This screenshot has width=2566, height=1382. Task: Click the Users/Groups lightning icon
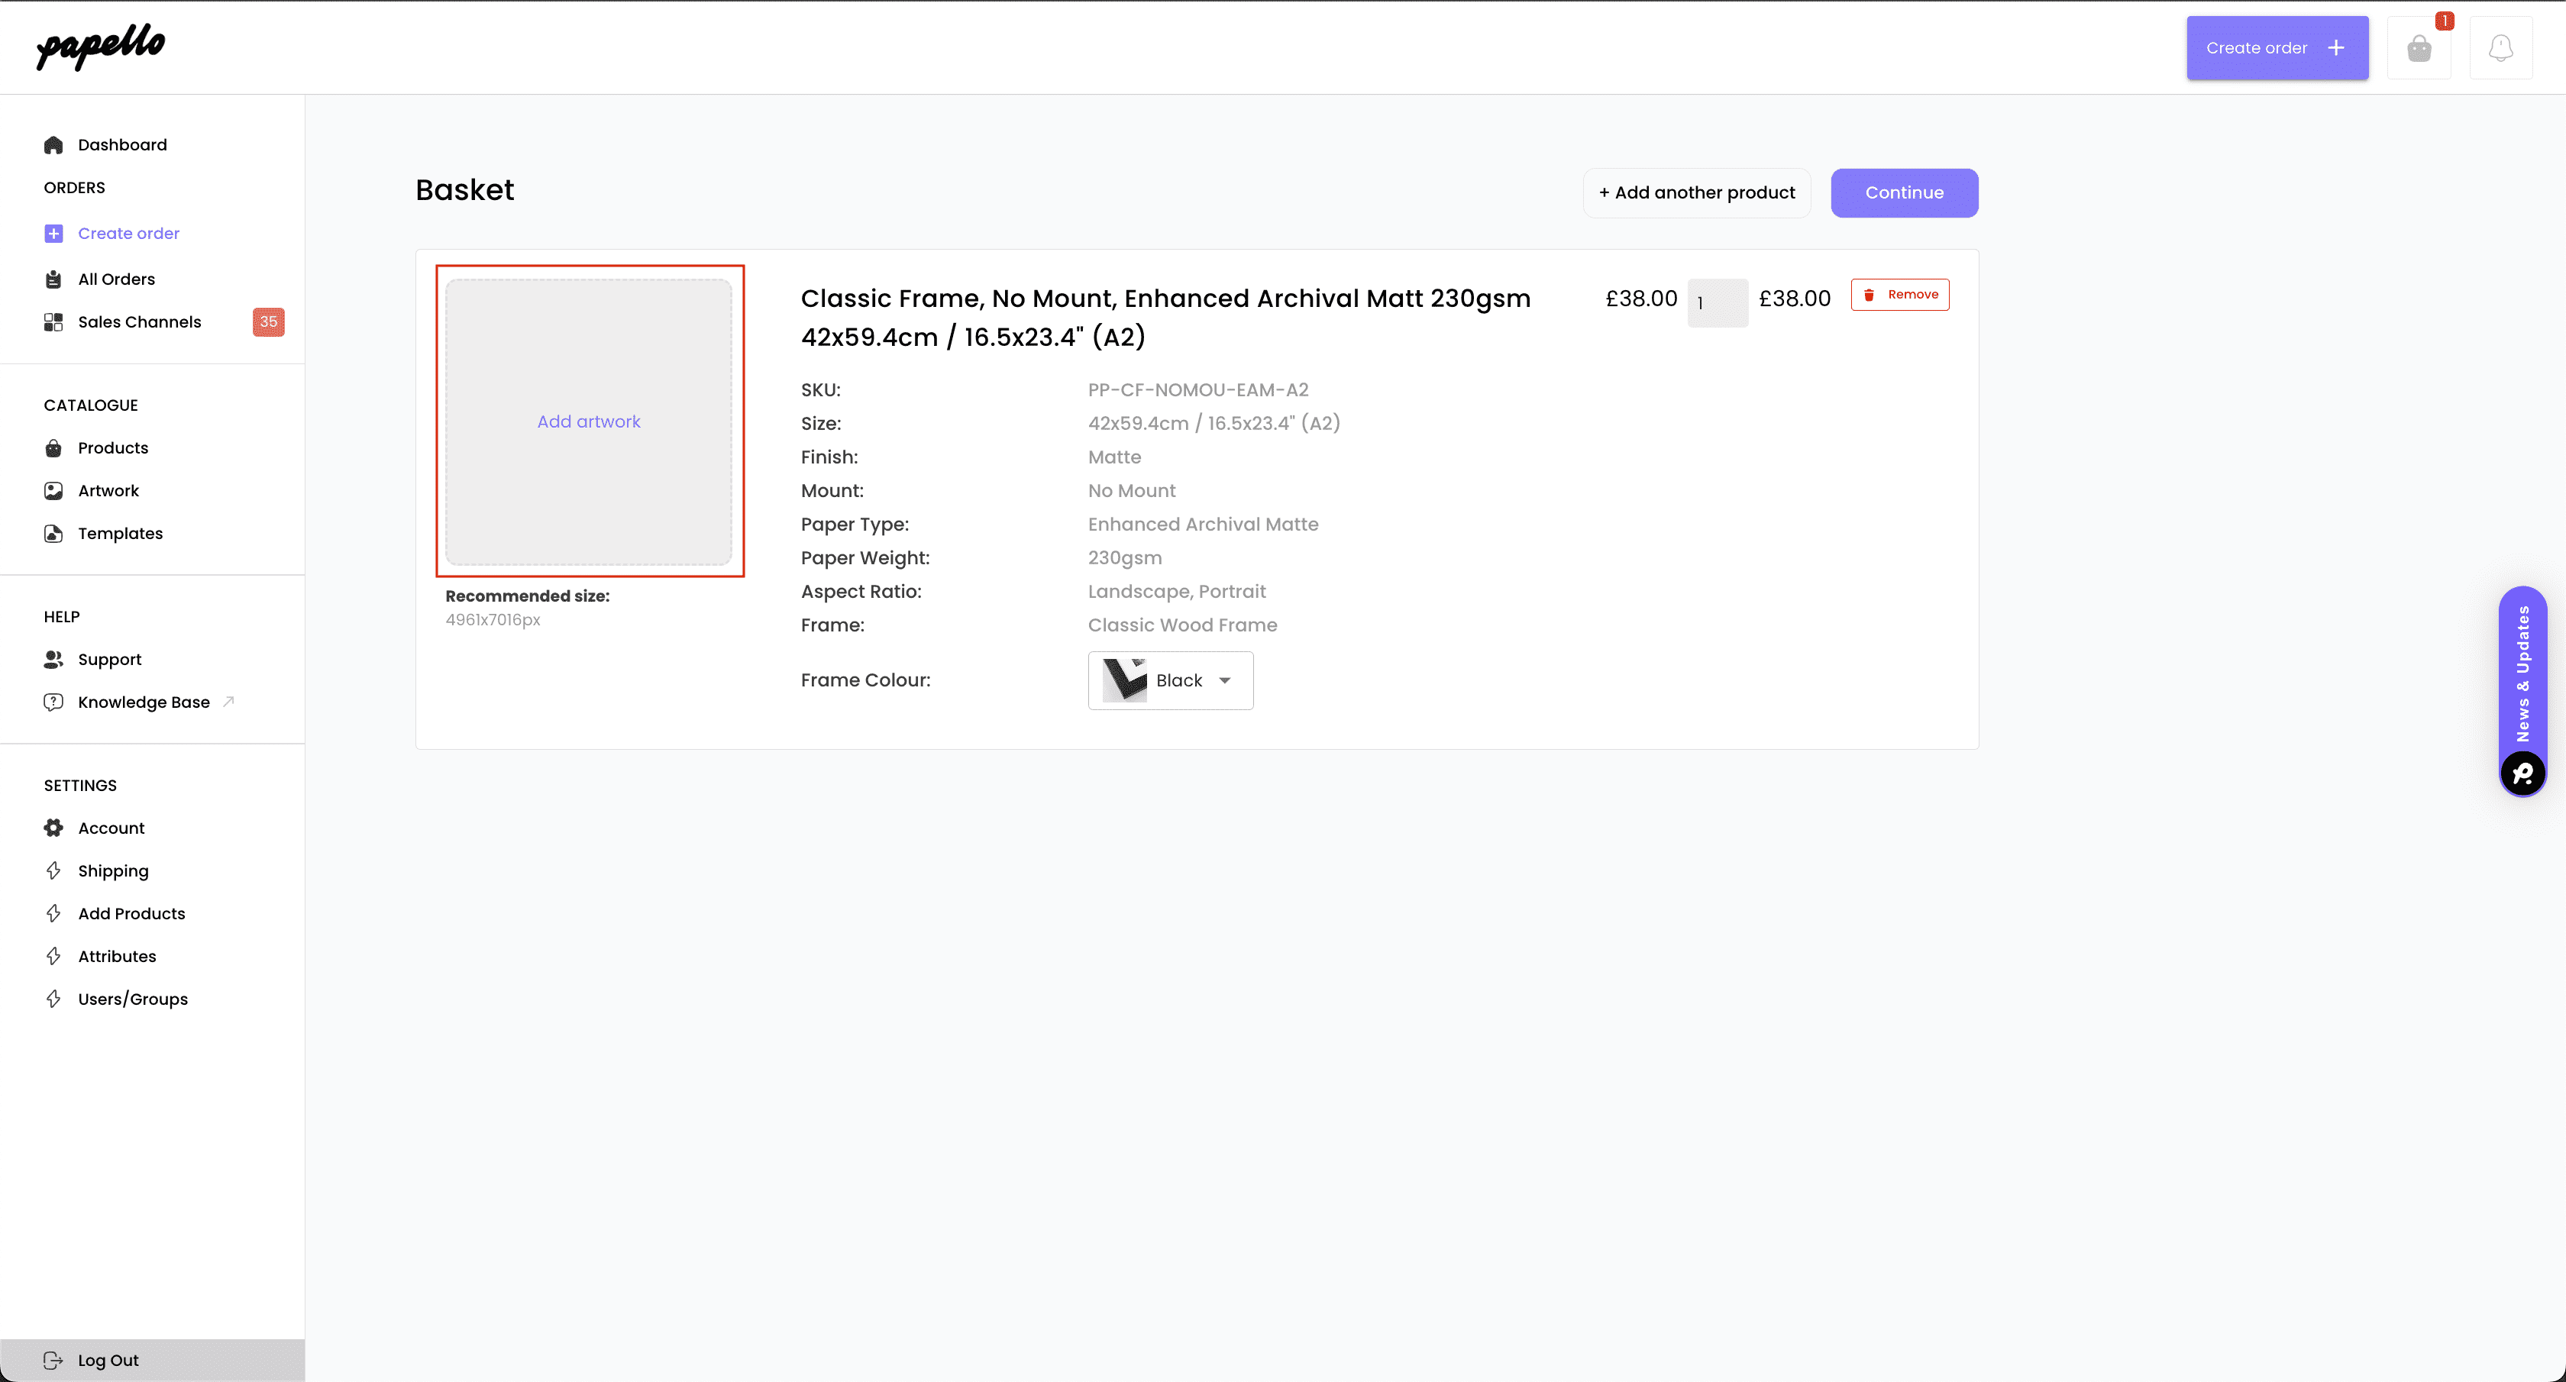53,999
